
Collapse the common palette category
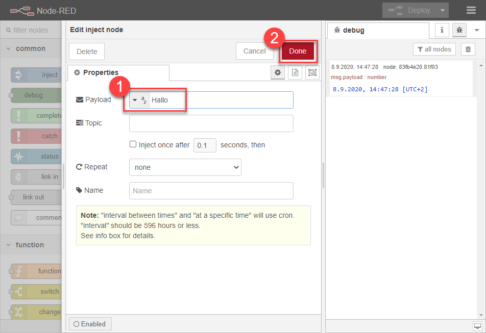[9, 49]
